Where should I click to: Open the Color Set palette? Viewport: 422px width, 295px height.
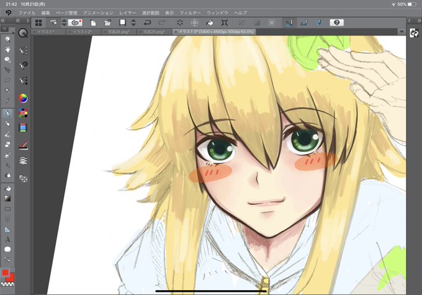23,113
